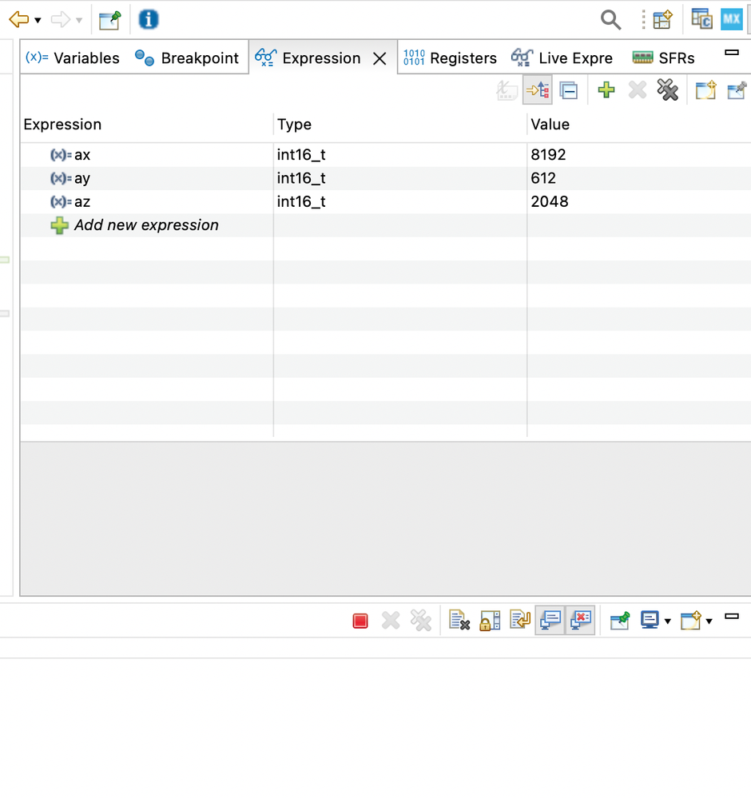The height and width of the screenshot is (798, 751).
Task: Select the ay expression row
Action: click(385, 178)
